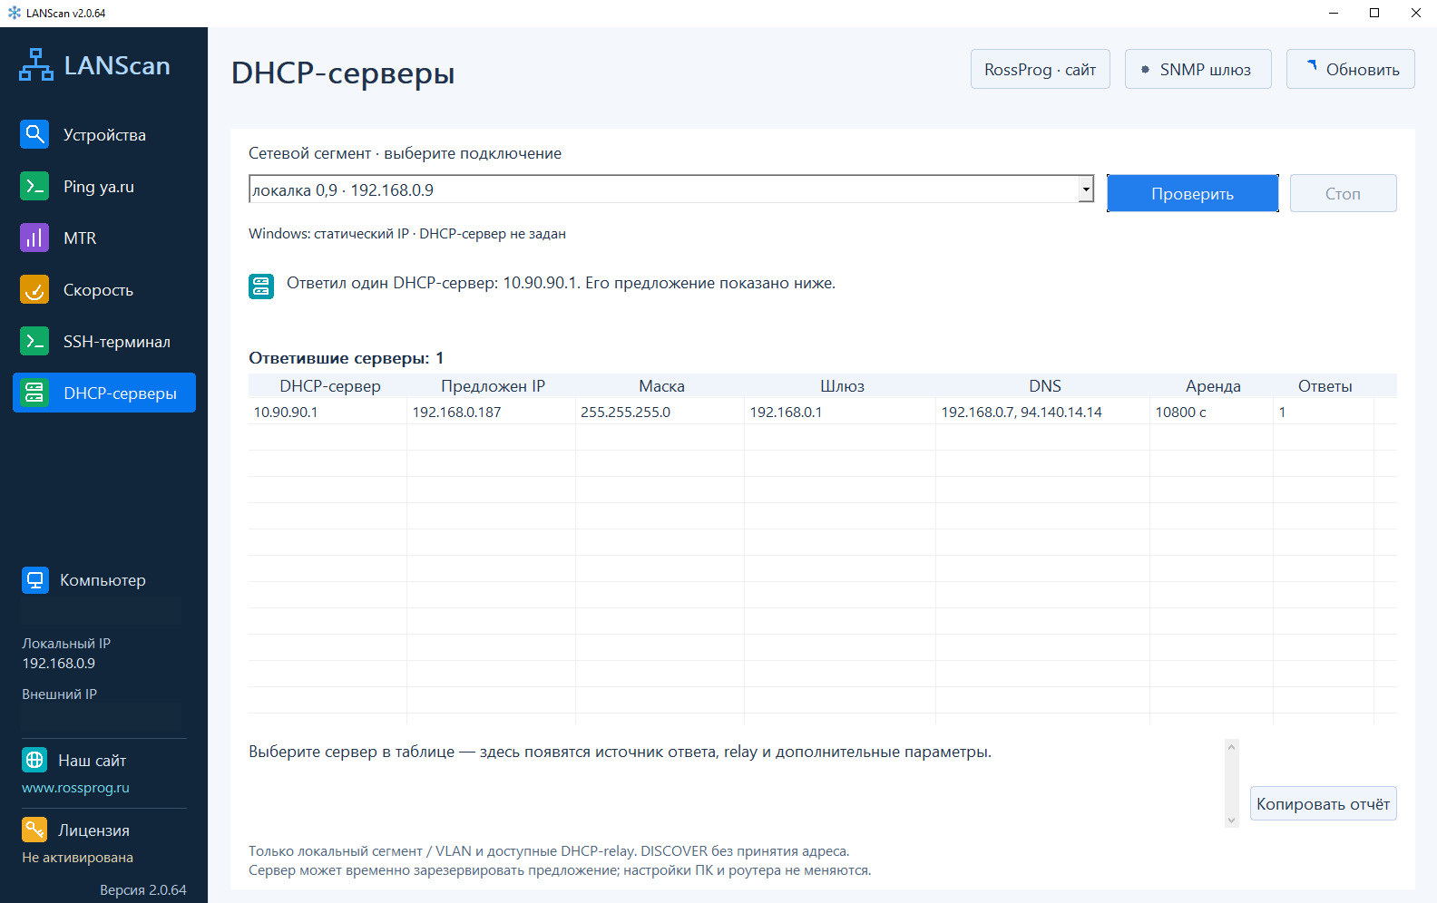Click the Наш сайт label
Viewport: 1437px width, 903px height.
point(92,760)
